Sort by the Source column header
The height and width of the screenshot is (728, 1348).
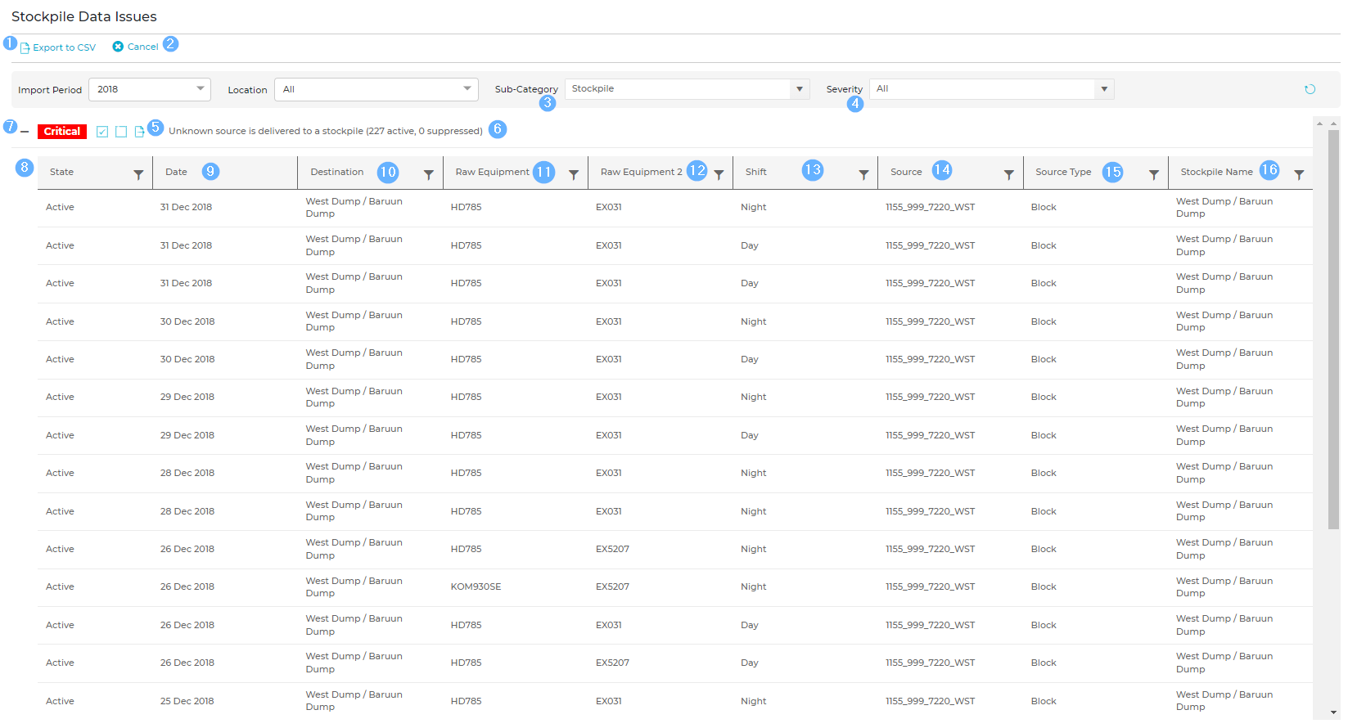[906, 172]
